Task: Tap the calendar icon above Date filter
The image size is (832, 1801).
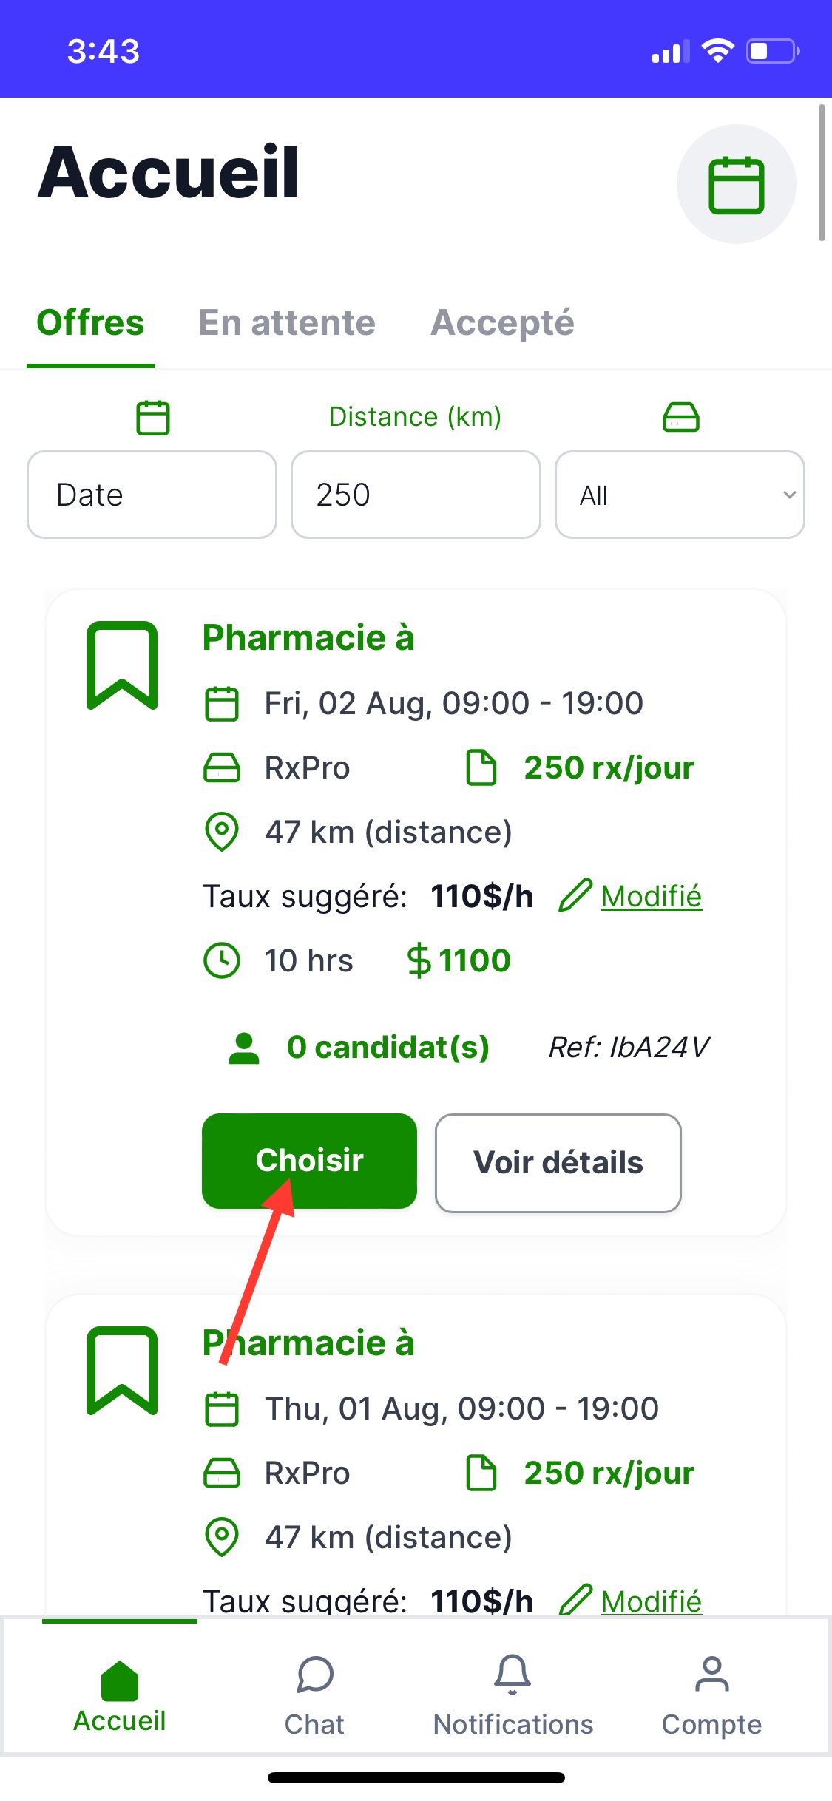Action: pyautogui.click(x=153, y=418)
